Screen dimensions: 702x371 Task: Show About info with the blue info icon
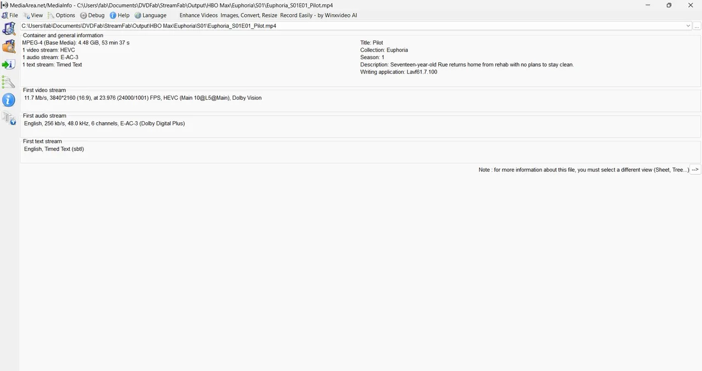pos(9,100)
